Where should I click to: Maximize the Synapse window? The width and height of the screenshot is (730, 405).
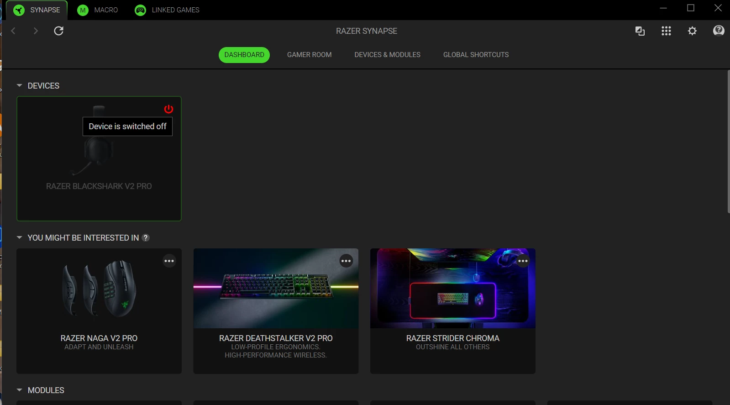click(x=691, y=8)
